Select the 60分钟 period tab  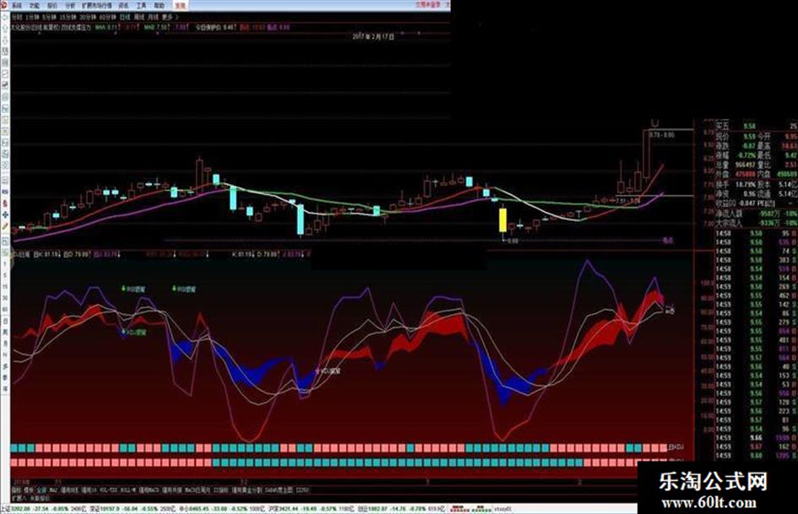point(108,17)
